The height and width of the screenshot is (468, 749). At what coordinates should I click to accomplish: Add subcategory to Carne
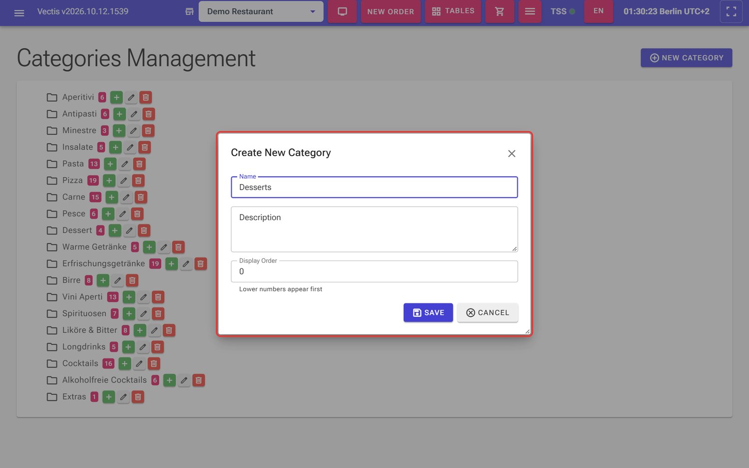point(112,197)
